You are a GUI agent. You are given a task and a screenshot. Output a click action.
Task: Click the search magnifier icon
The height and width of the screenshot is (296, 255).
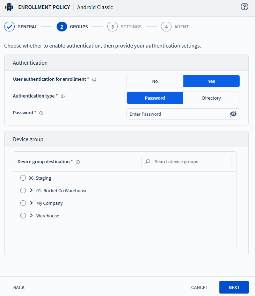148,161
